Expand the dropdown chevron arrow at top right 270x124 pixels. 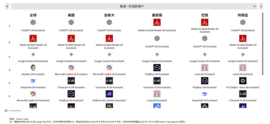[x=254, y=6]
